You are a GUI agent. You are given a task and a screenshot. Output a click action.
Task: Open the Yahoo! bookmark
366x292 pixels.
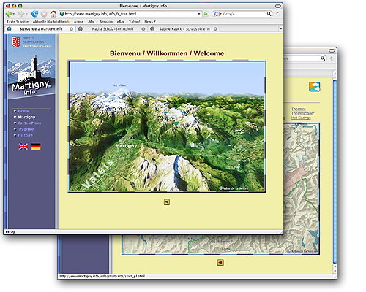click(x=134, y=22)
